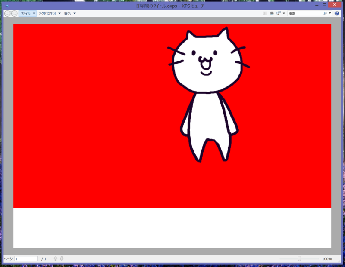Click inside the page number field
This screenshot has width=345, height=267.
pos(26,258)
